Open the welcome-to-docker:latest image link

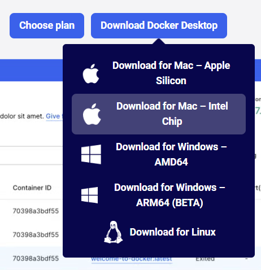tap(132, 259)
